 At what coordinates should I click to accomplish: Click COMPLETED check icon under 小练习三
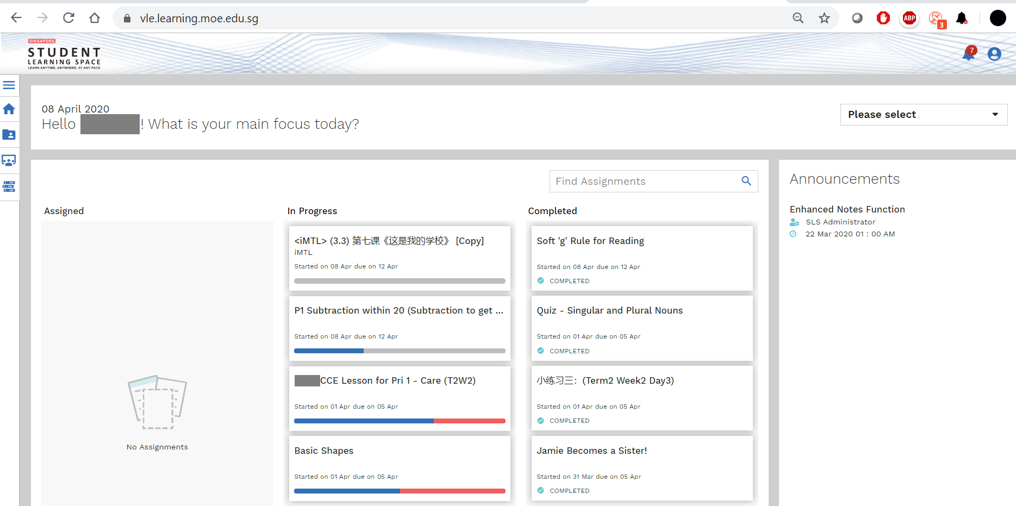pyautogui.click(x=540, y=421)
